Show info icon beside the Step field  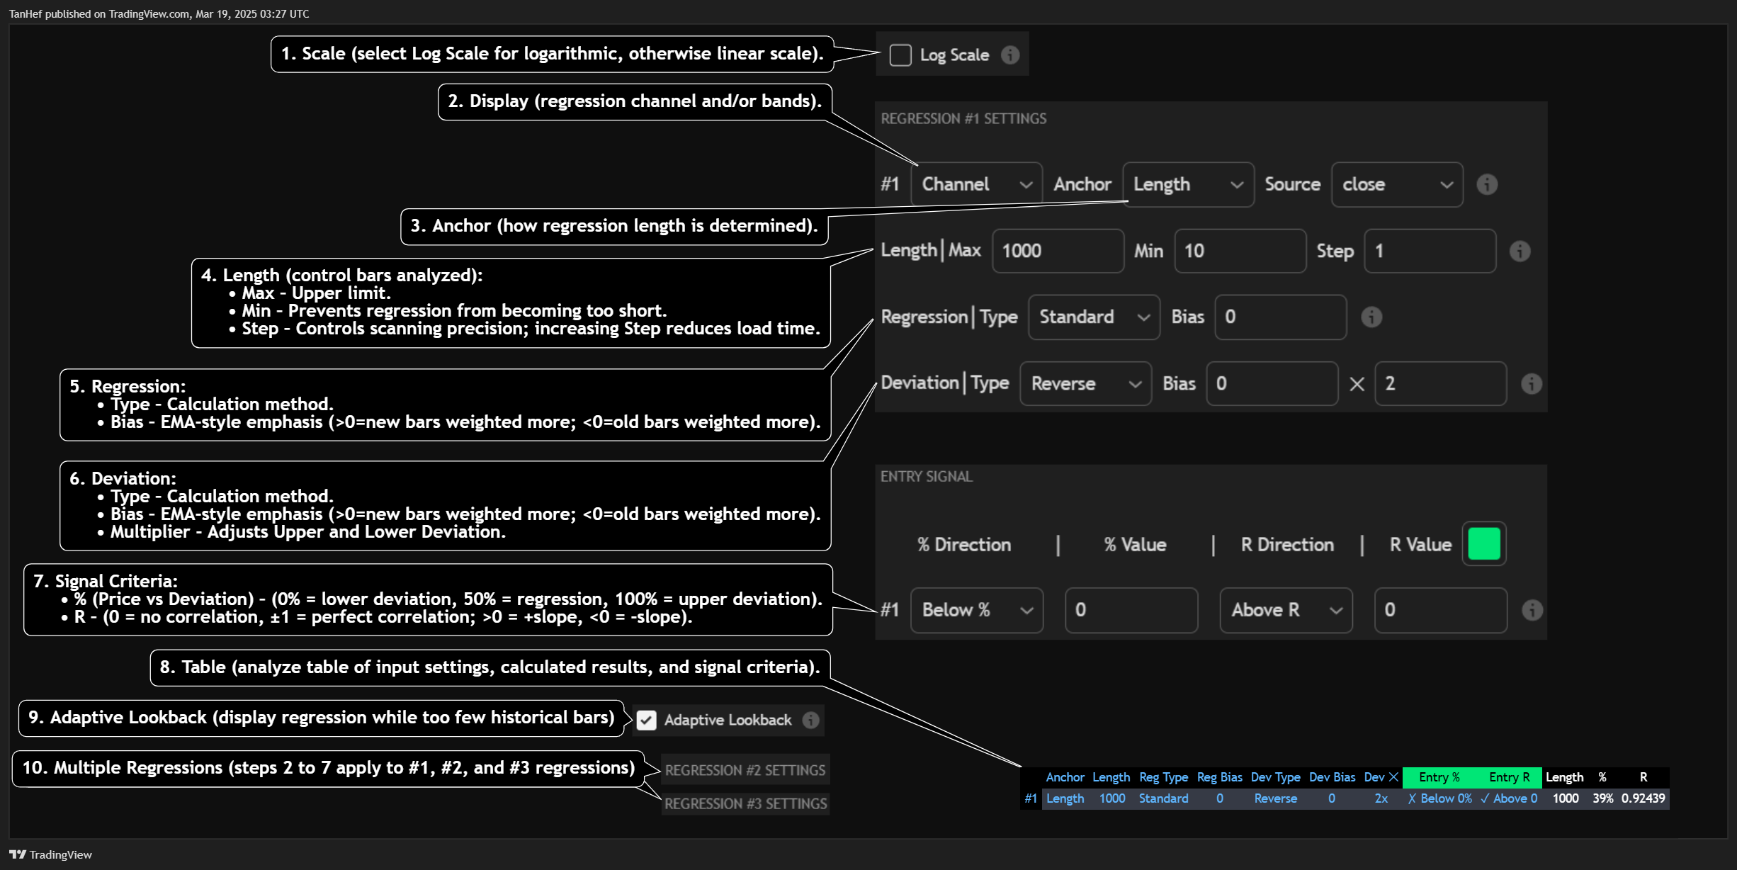[x=1520, y=251]
